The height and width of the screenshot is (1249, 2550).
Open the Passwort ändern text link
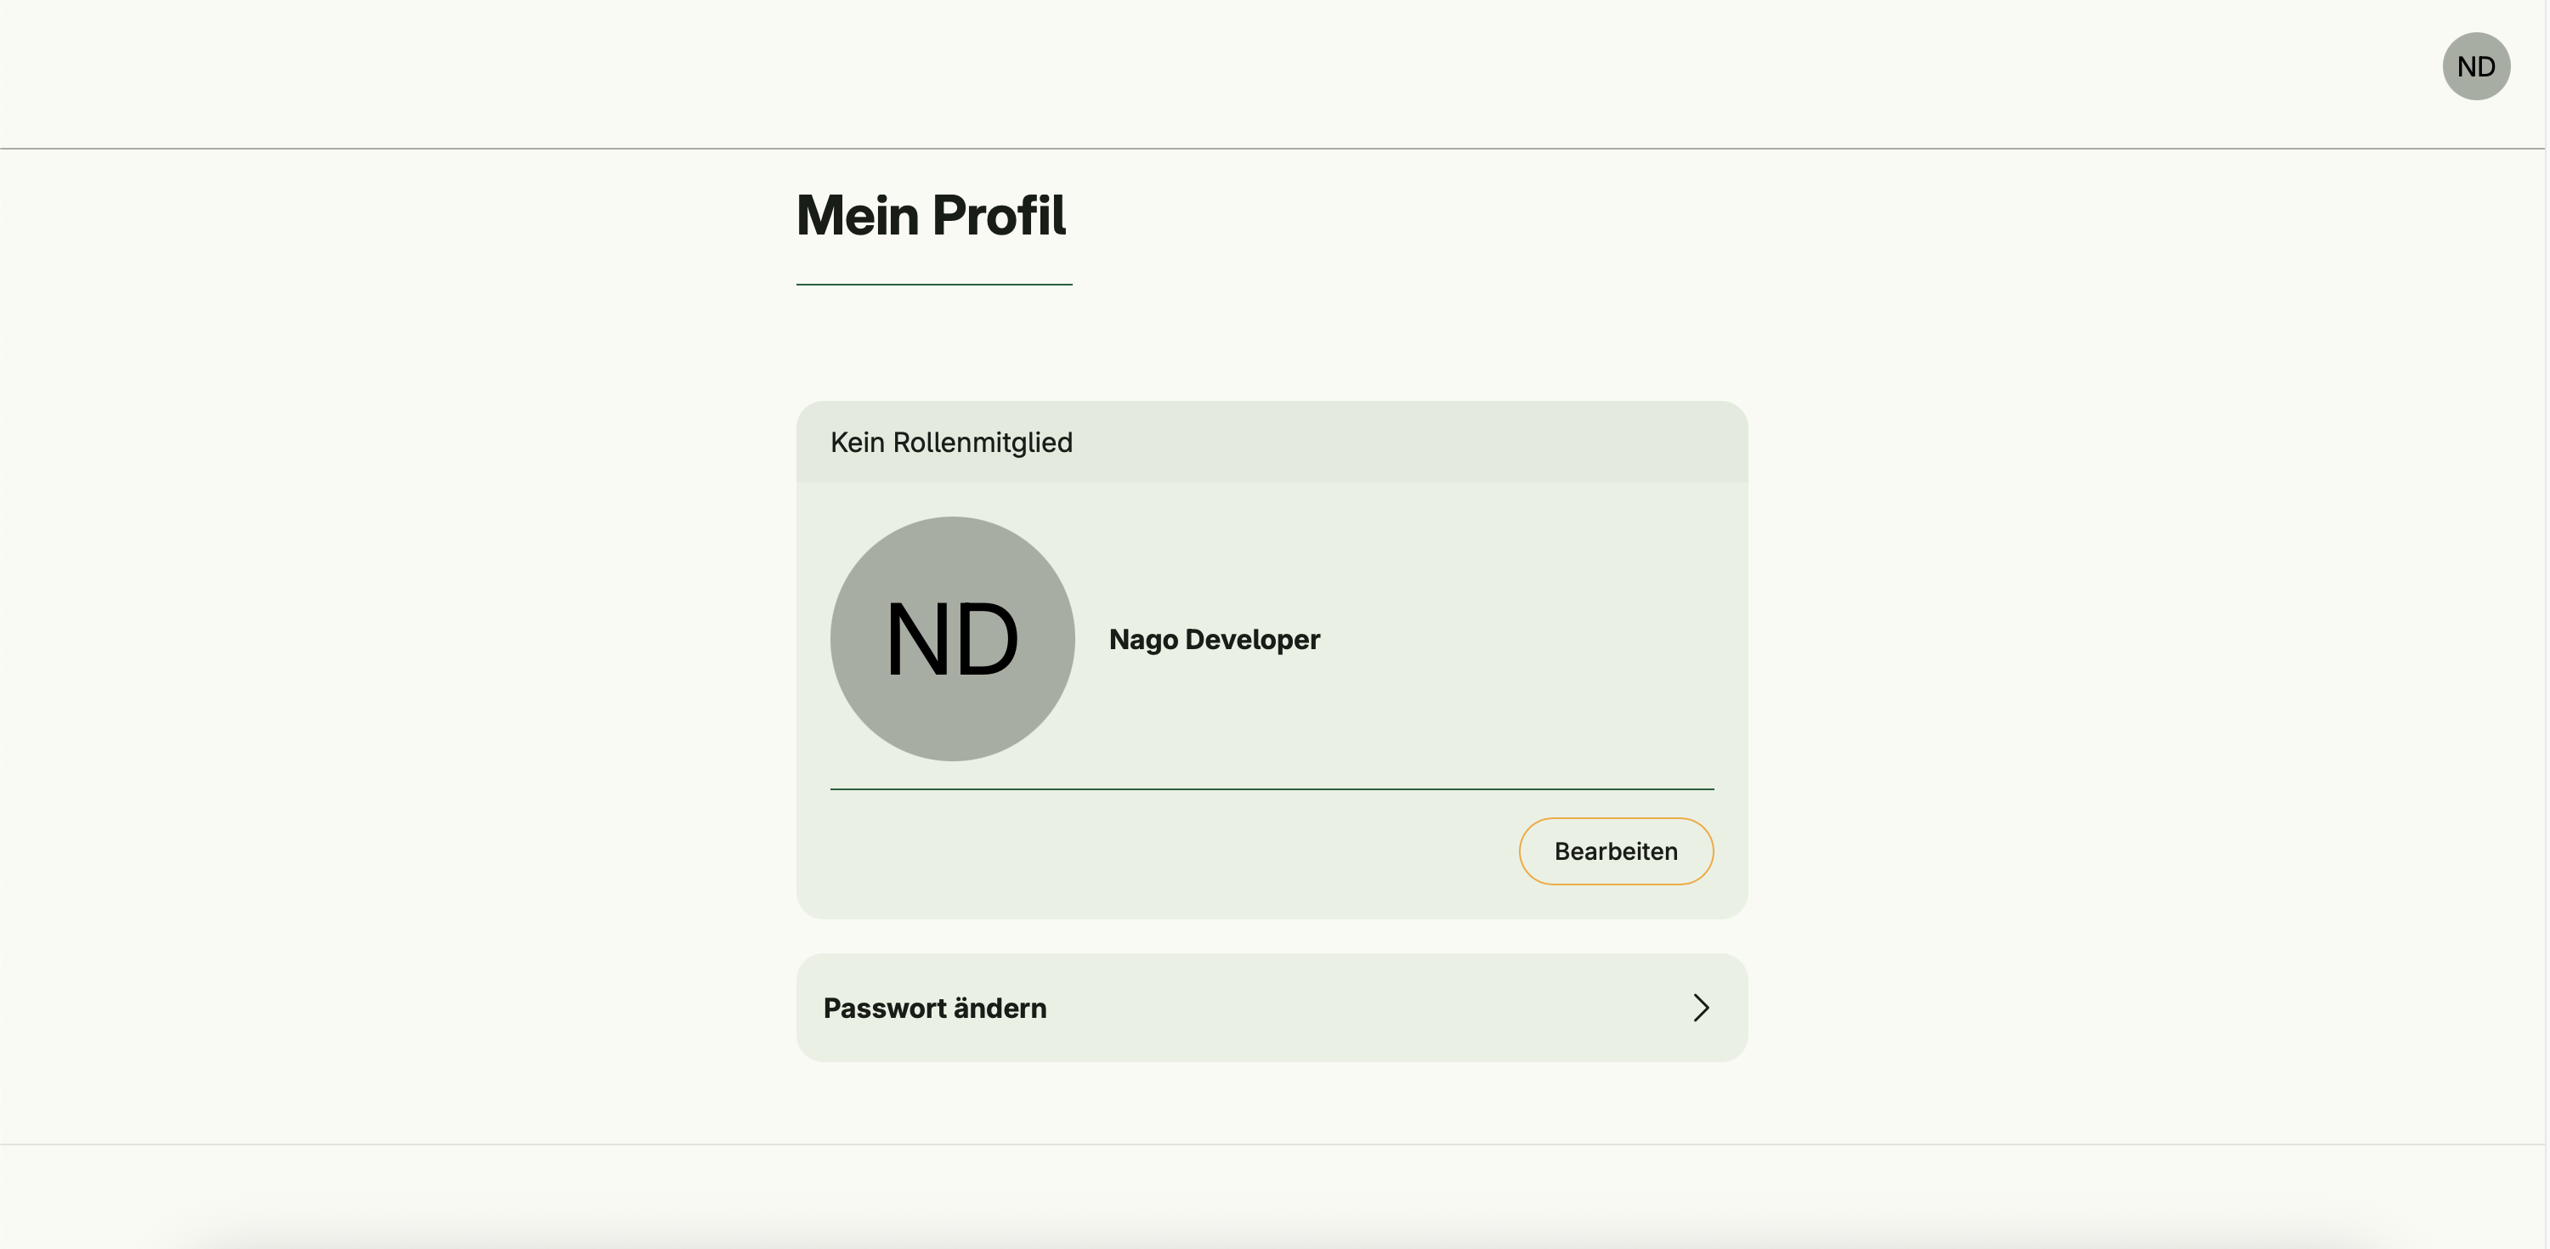pyautogui.click(x=934, y=1008)
